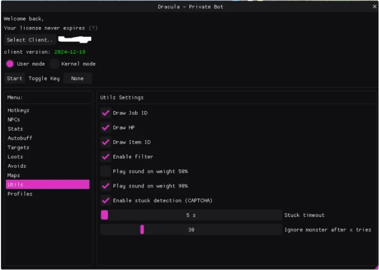
Task: Click the Stuck timeout slider
Action: [x=191, y=215]
